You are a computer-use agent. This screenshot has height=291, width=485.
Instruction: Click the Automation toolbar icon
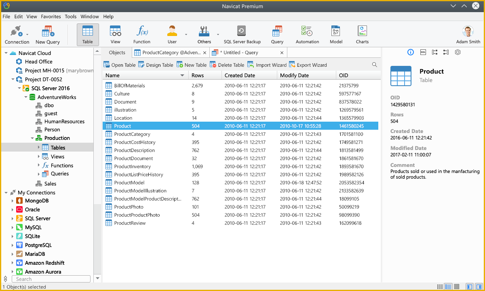click(307, 32)
